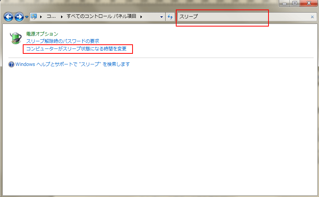Click the Forward navigation arrow
This screenshot has height=197, width=319.
coord(19,17)
